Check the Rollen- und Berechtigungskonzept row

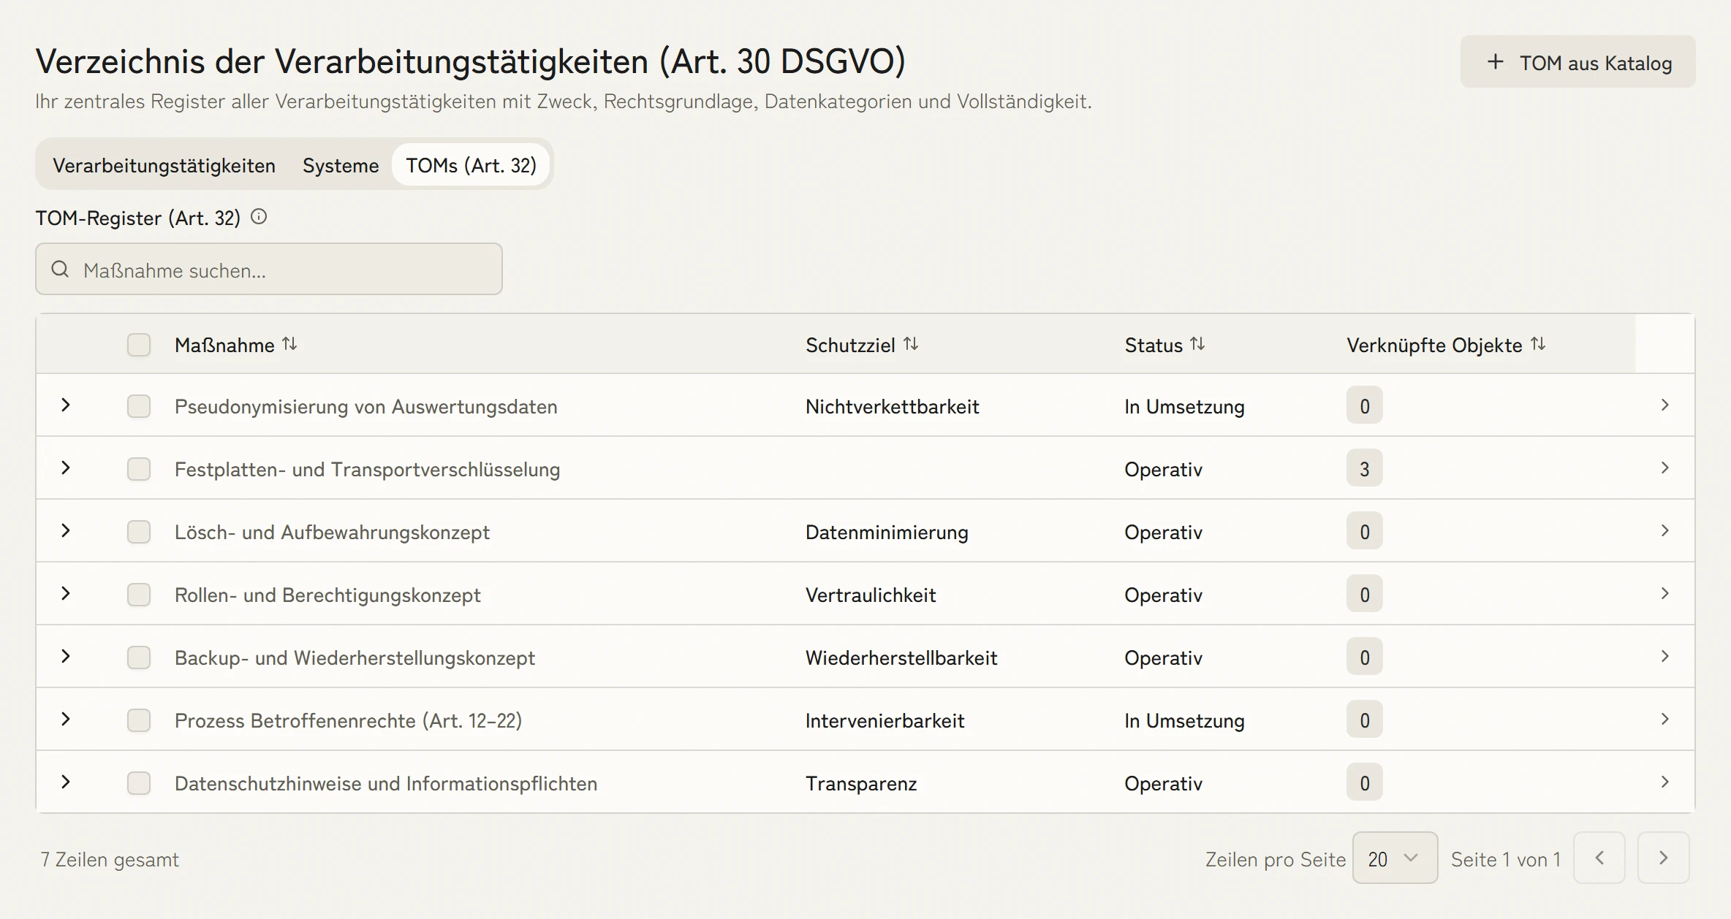click(x=139, y=595)
